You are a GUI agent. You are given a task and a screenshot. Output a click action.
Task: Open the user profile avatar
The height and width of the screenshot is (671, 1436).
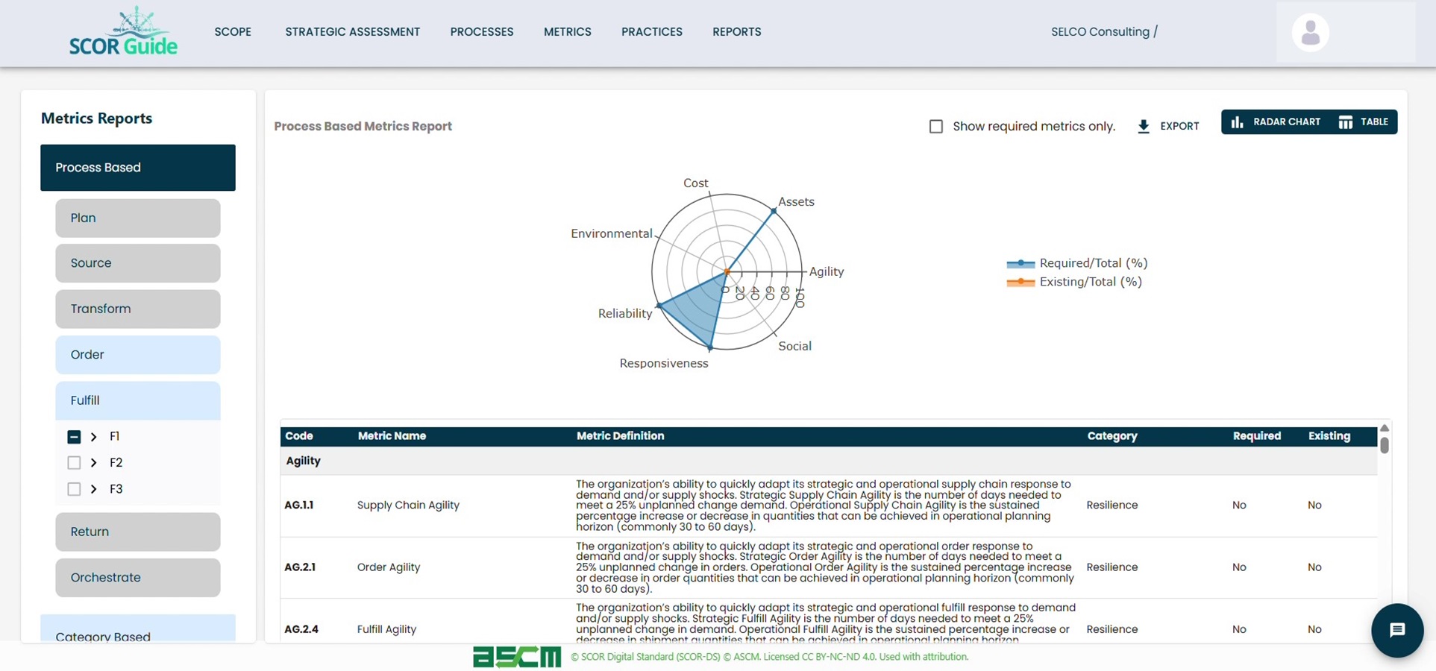click(x=1309, y=32)
